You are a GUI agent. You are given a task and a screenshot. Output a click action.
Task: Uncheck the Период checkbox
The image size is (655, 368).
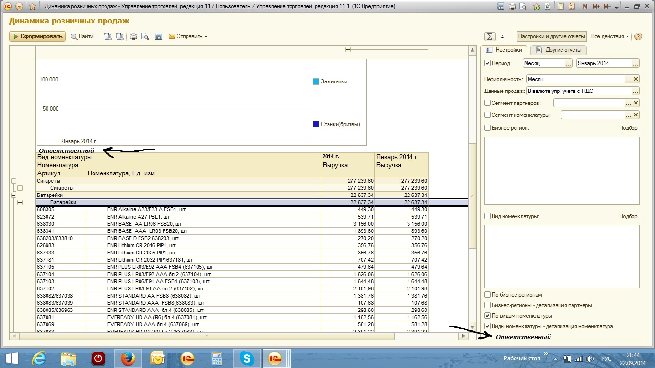point(488,63)
